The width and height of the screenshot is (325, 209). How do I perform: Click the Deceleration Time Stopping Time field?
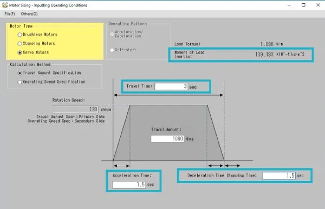[x=279, y=176]
